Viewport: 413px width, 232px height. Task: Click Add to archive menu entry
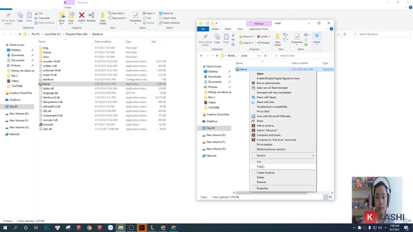point(265,125)
